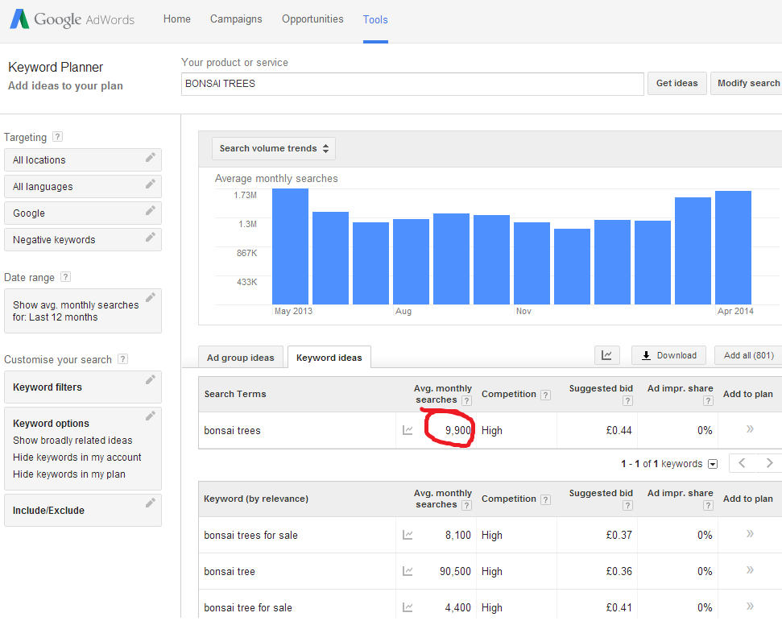Expand Show avg. monthly searches date range
782x621 pixels.
click(83, 311)
